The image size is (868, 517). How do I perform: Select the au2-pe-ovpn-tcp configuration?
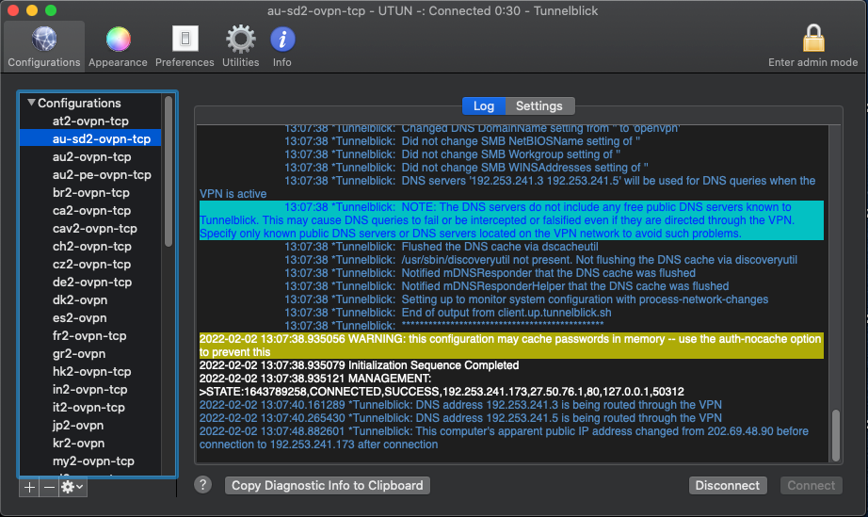tap(90, 174)
